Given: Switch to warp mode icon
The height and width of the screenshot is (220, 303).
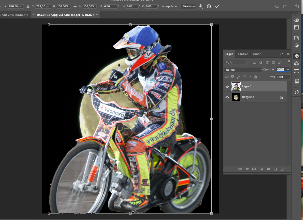Looking at the screenshot, I should 201,6.
